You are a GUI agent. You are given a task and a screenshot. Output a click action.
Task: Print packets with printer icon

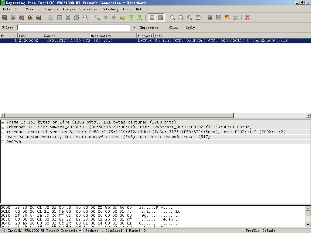pyautogui.click(x=85, y=18)
